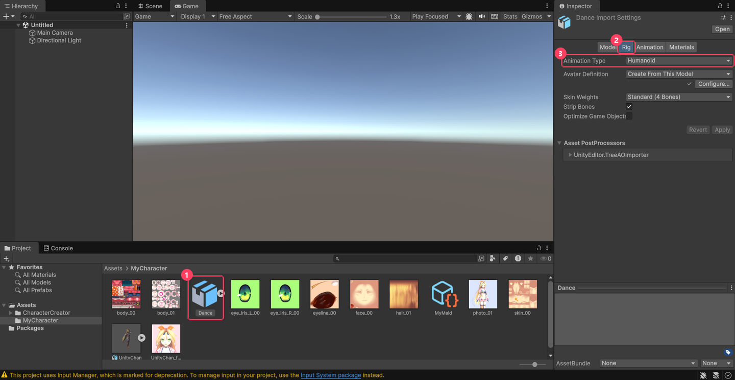The width and height of the screenshot is (735, 380).
Task: Open the Game view three-dot options menu
Action: [547, 6]
